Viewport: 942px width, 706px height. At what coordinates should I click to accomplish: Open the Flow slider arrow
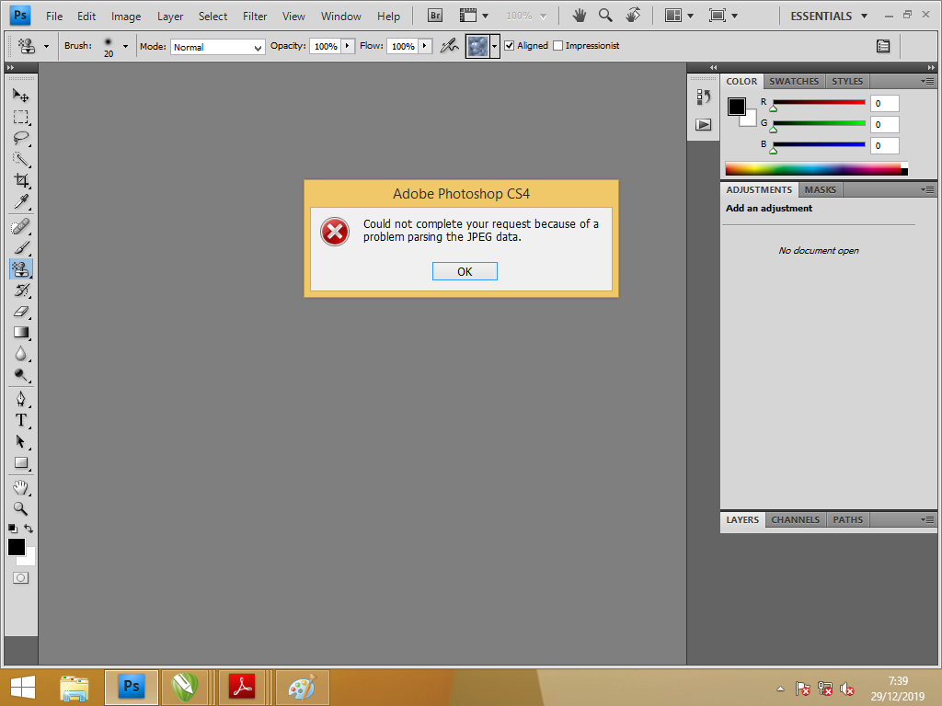(425, 46)
